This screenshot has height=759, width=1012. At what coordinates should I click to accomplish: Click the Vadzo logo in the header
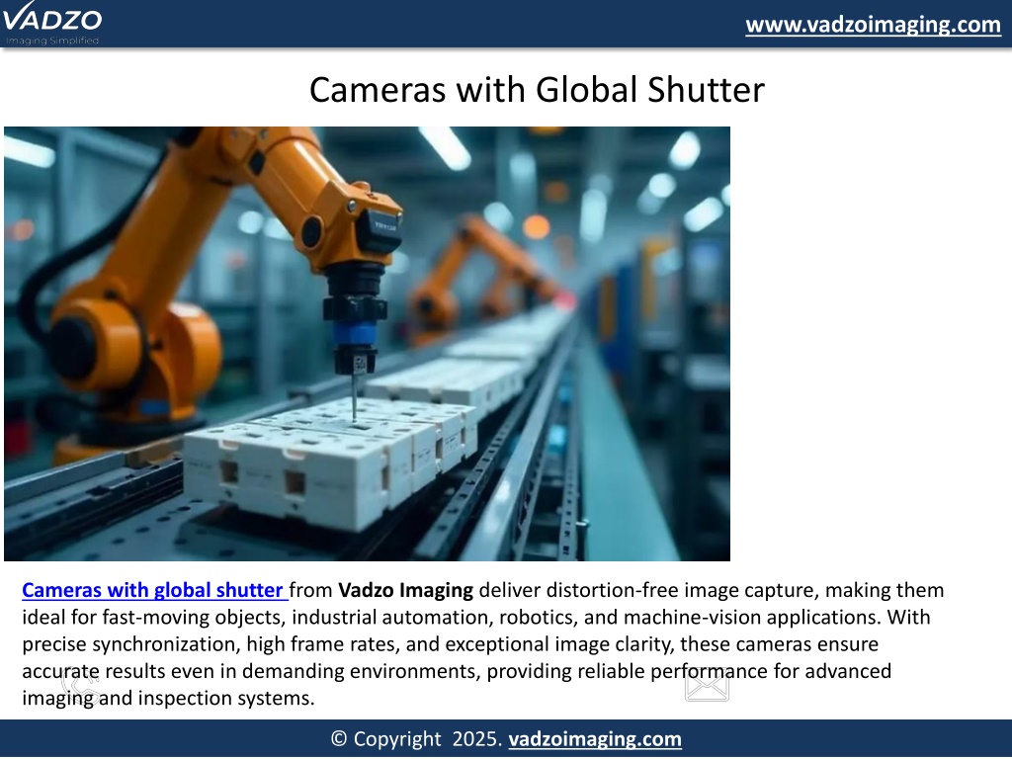(x=51, y=20)
